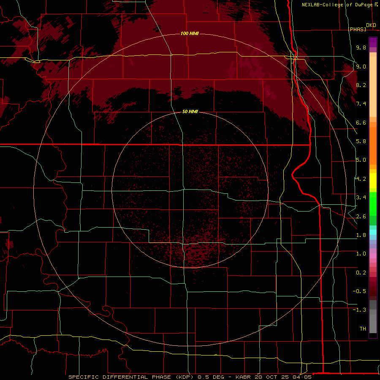
Task: Click the 4.2 scale value
Action: (x=361, y=179)
